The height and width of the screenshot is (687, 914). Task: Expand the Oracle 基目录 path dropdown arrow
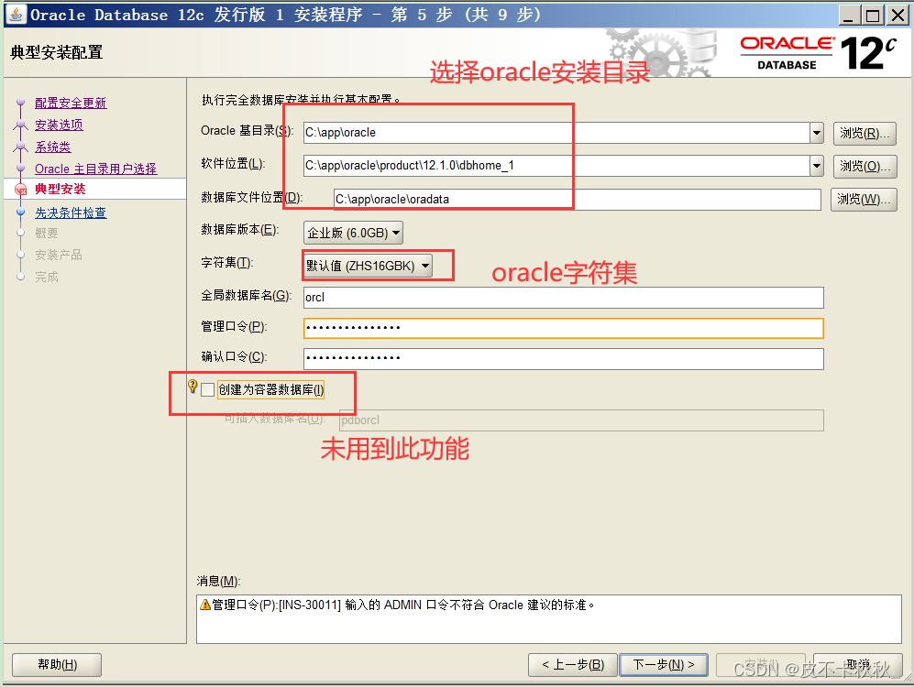tap(817, 133)
